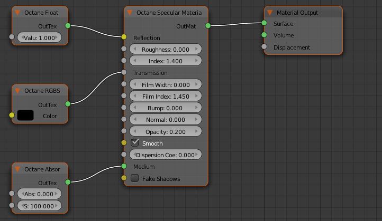Click the Abs input socket on Absor node
Screen dimensions: 382x221
click(x=12, y=194)
